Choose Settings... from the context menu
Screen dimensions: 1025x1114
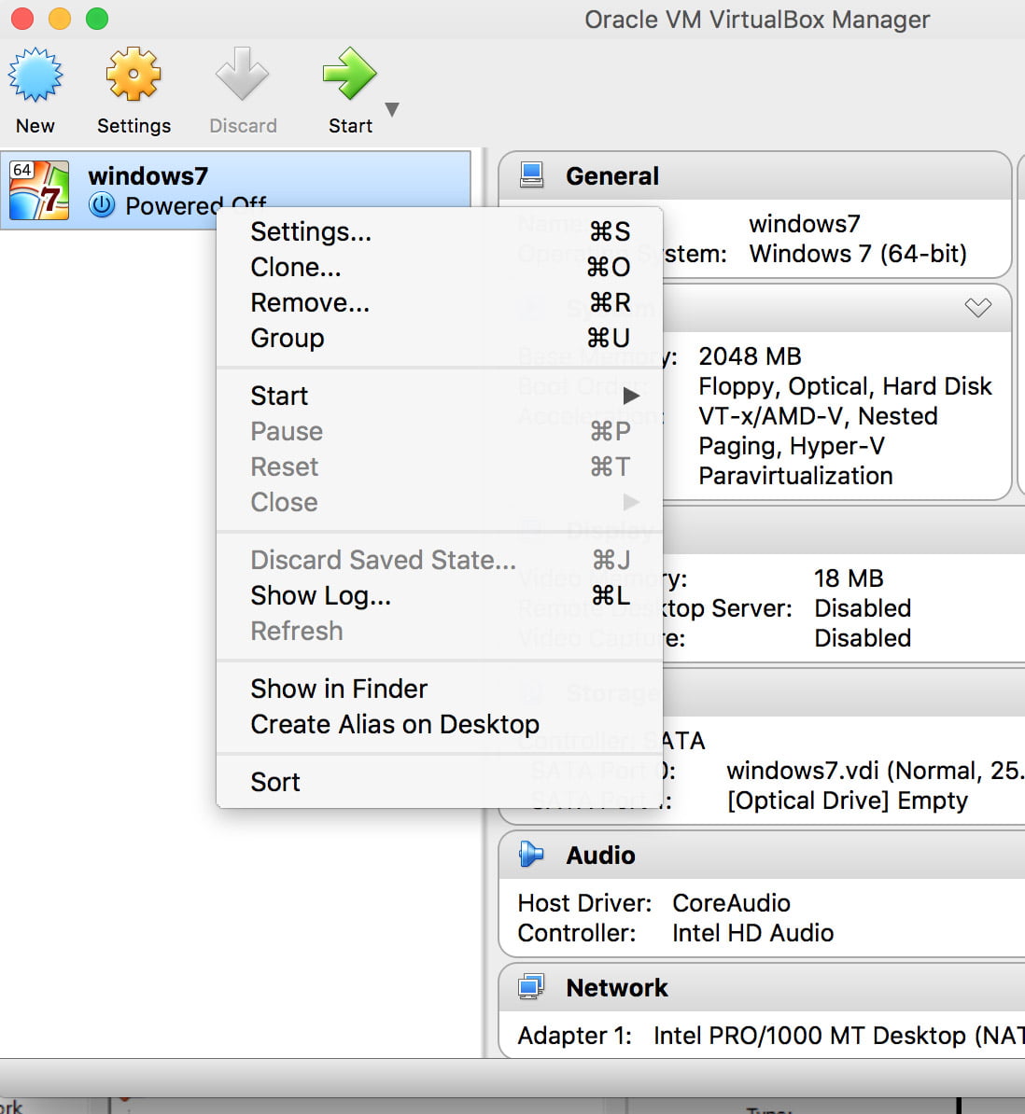311,231
